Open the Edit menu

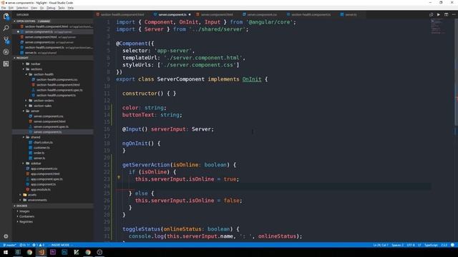(11, 8)
